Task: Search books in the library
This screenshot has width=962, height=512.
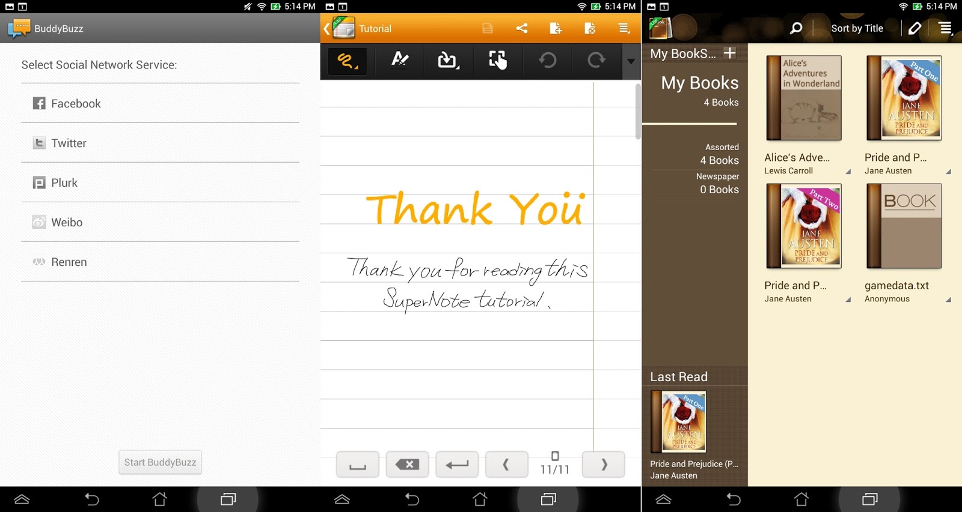Action: click(x=796, y=28)
